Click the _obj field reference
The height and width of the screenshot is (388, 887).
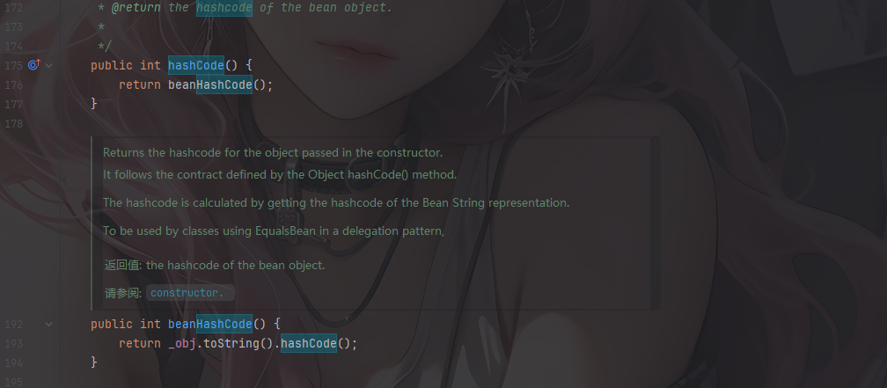(x=182, y=343)
